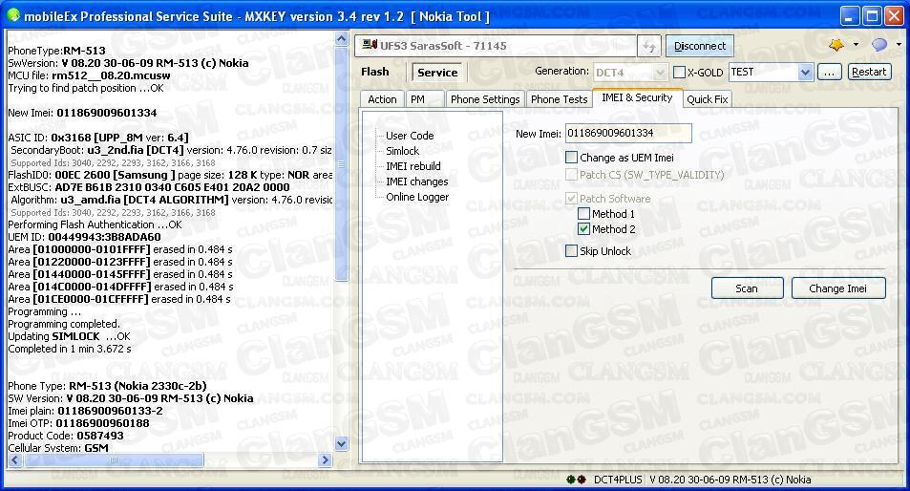910x491 pixels.
Task: Select Online Logger in the tree
Action: click(417, 197)
